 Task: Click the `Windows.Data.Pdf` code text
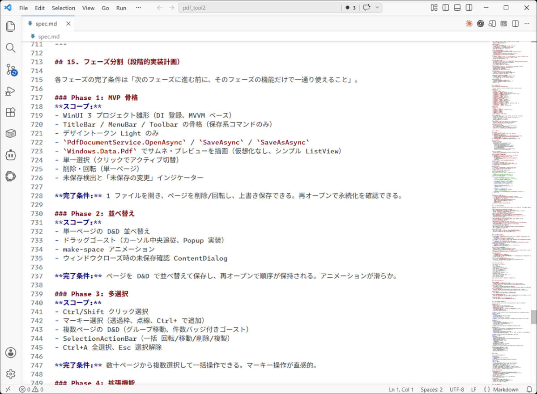click(x=100, y=151)
